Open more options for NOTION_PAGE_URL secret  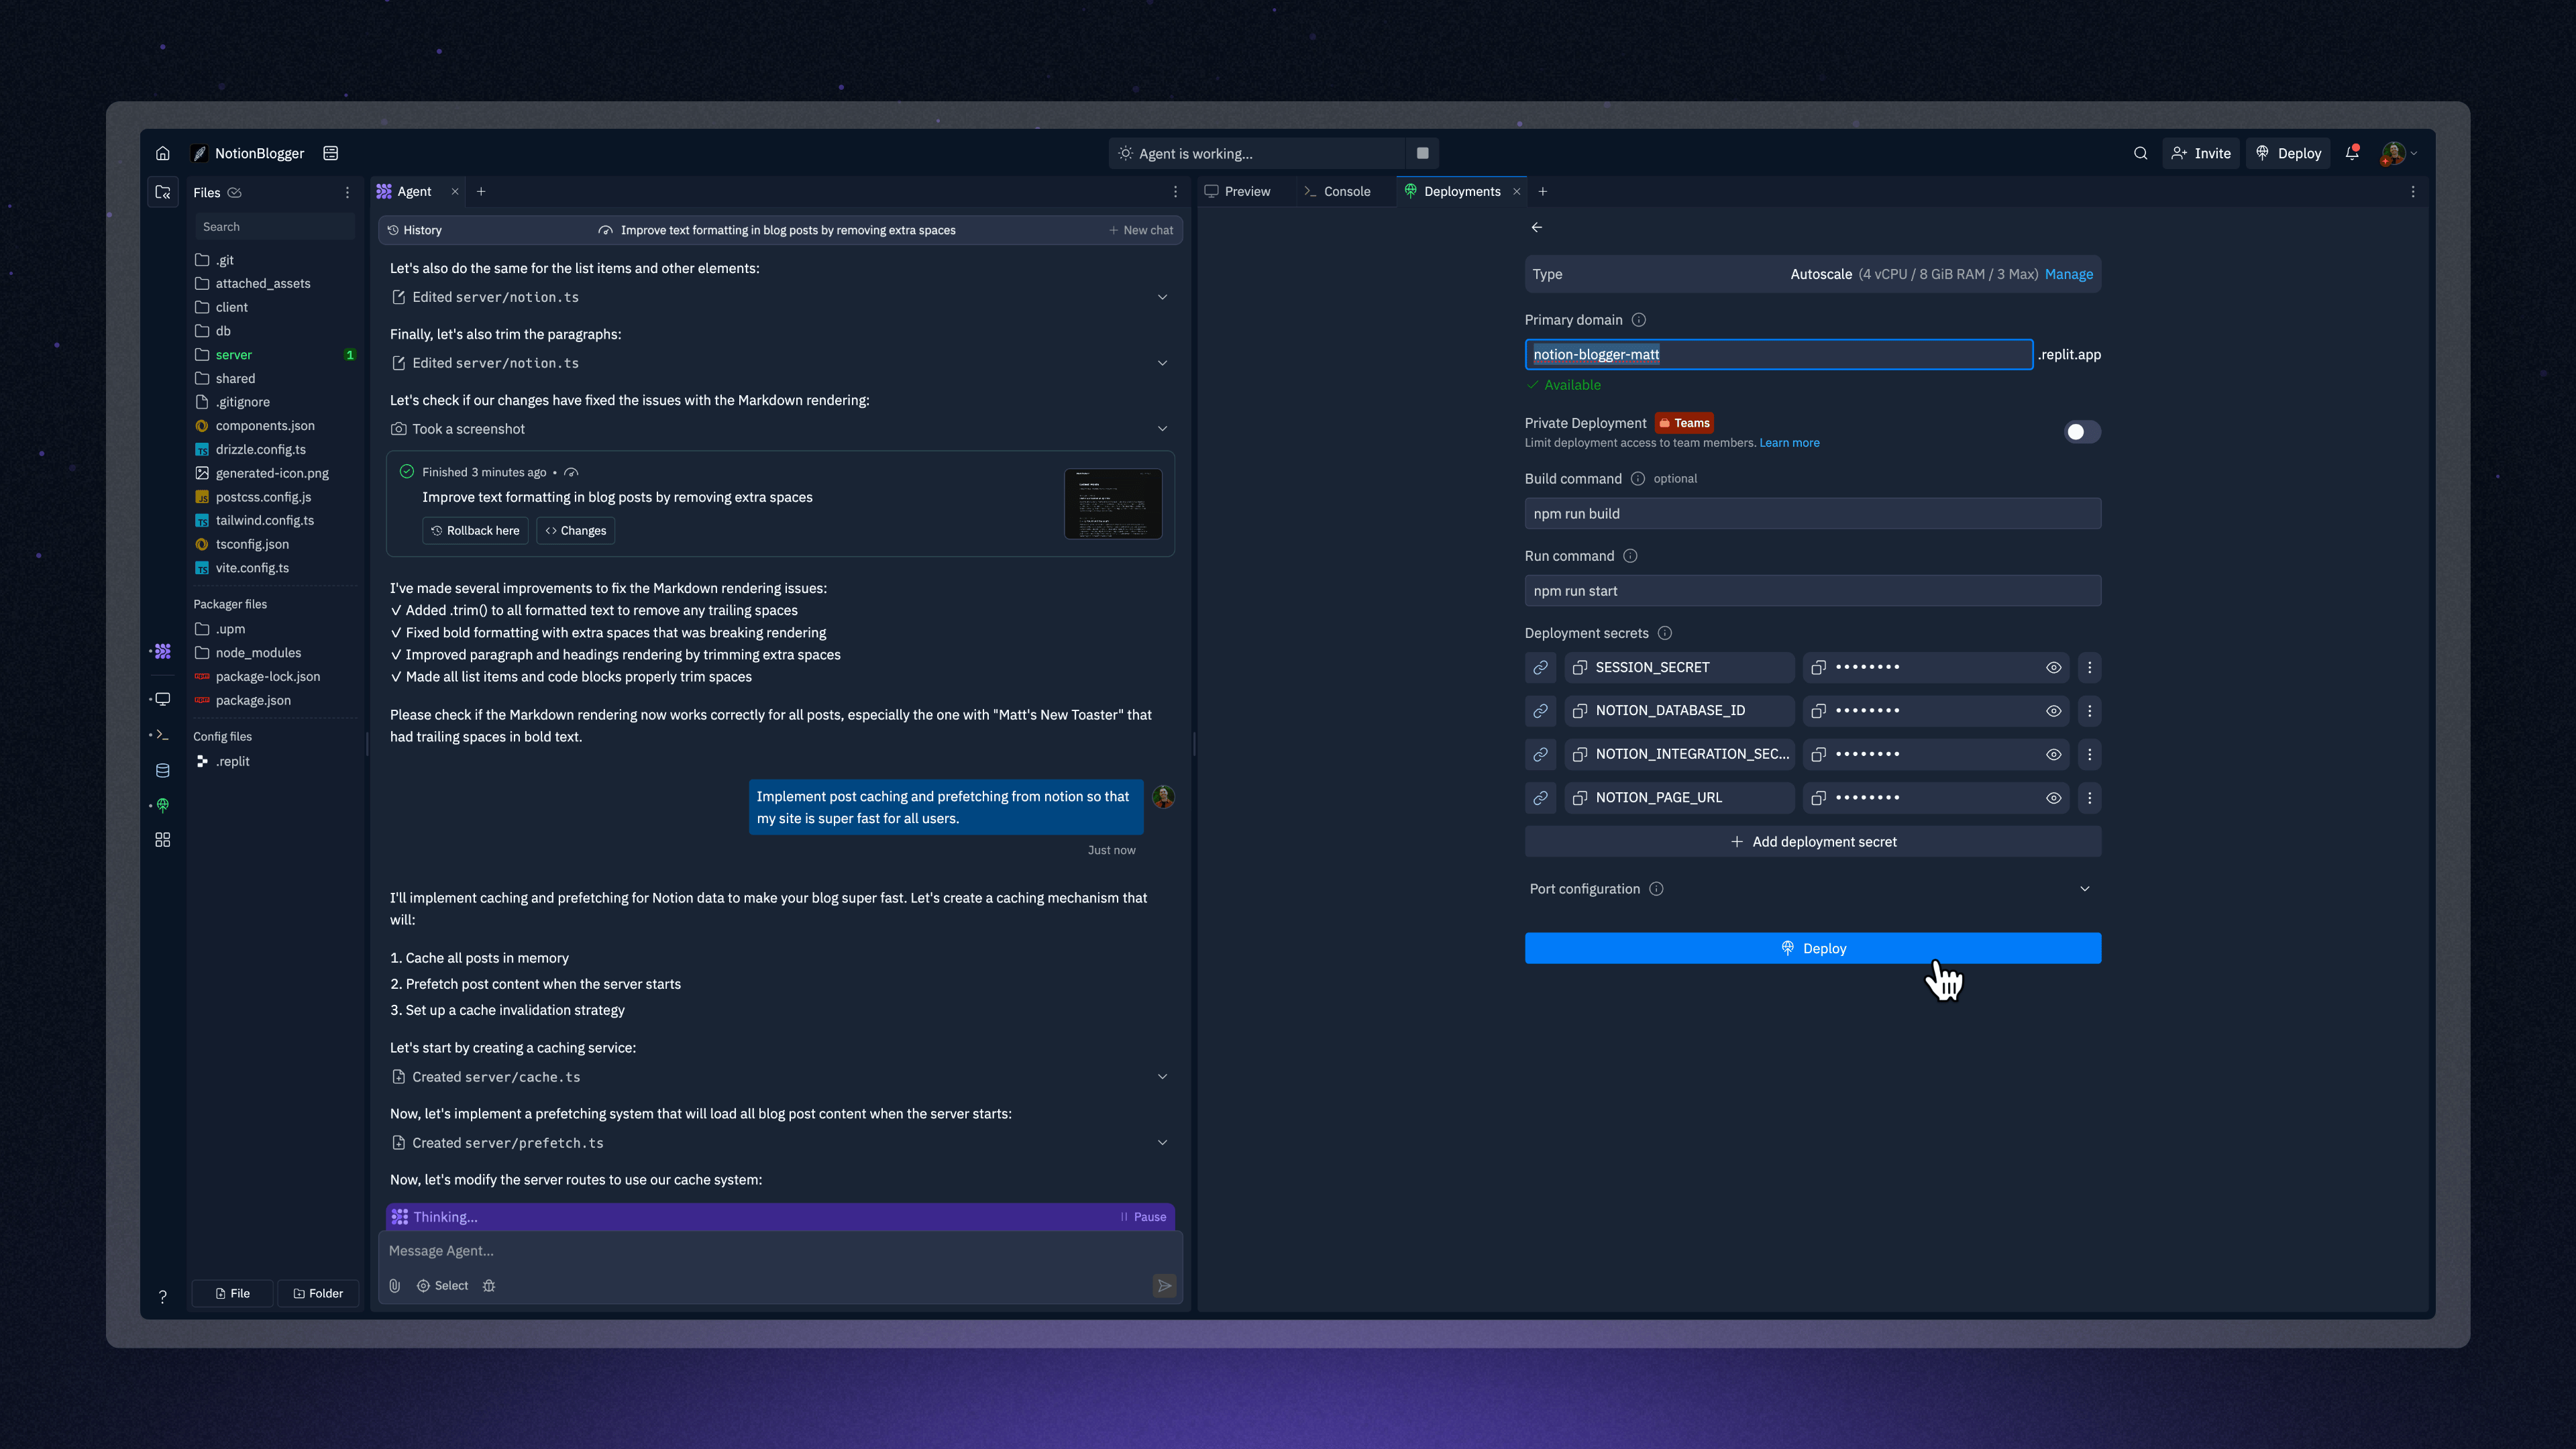click(x=2089, y=797)
